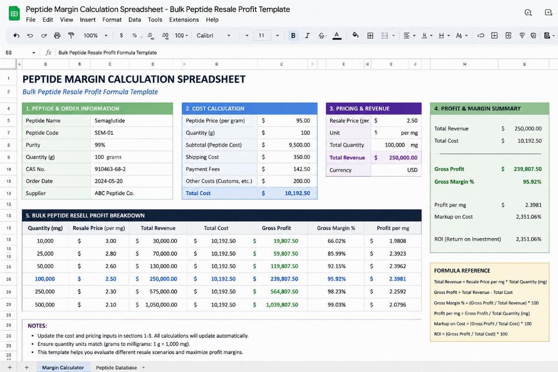
Task: Print the spreadsheet using printer icon
Action: [x=57, y=35]
